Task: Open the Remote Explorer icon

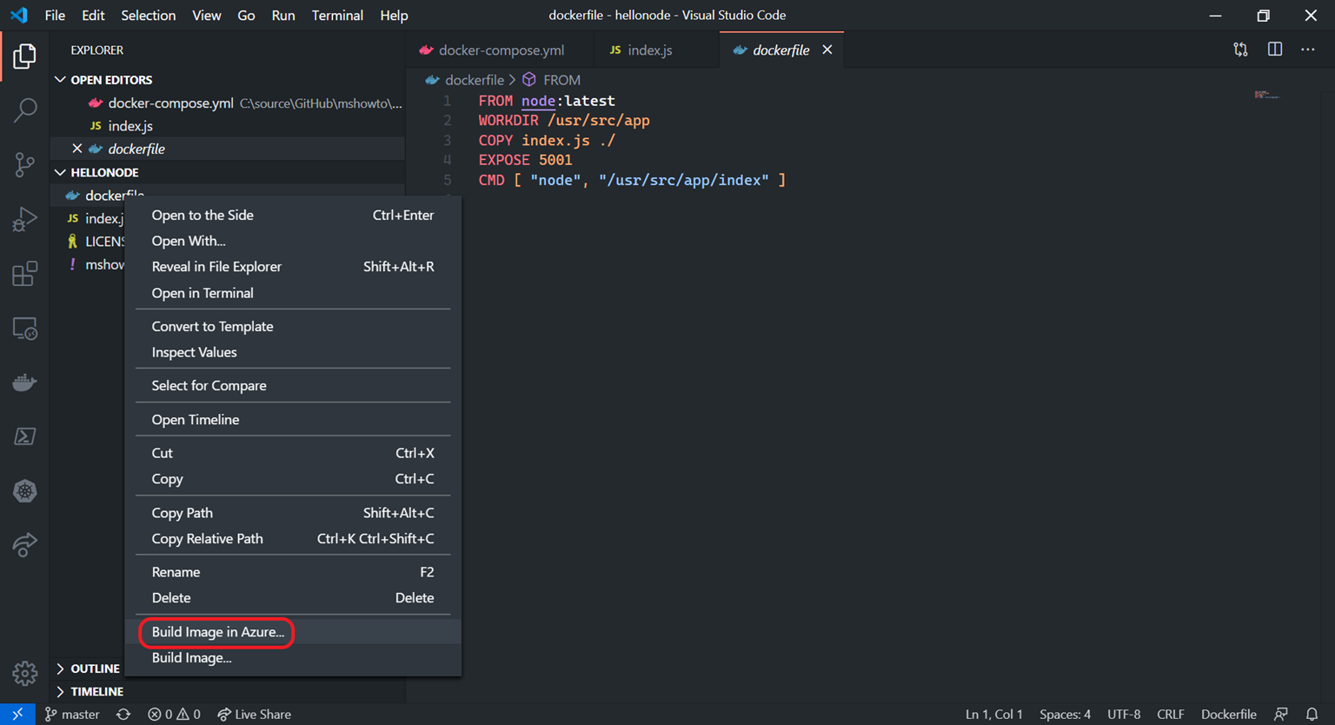Action: click(x=24, y=329)
